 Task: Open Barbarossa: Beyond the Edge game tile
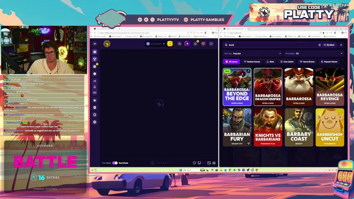click(x=237, y=87)
